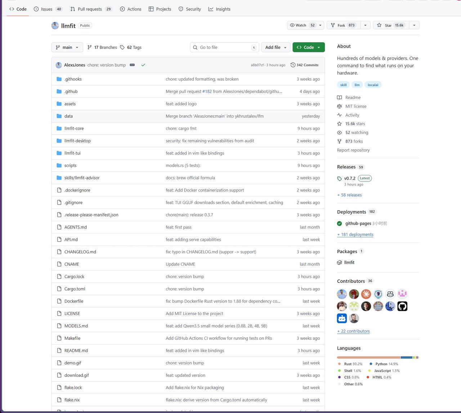Viewport: 461px width, 413px height.
Task: Open the .release-please-manifest.json file
Action: (91, 215)
